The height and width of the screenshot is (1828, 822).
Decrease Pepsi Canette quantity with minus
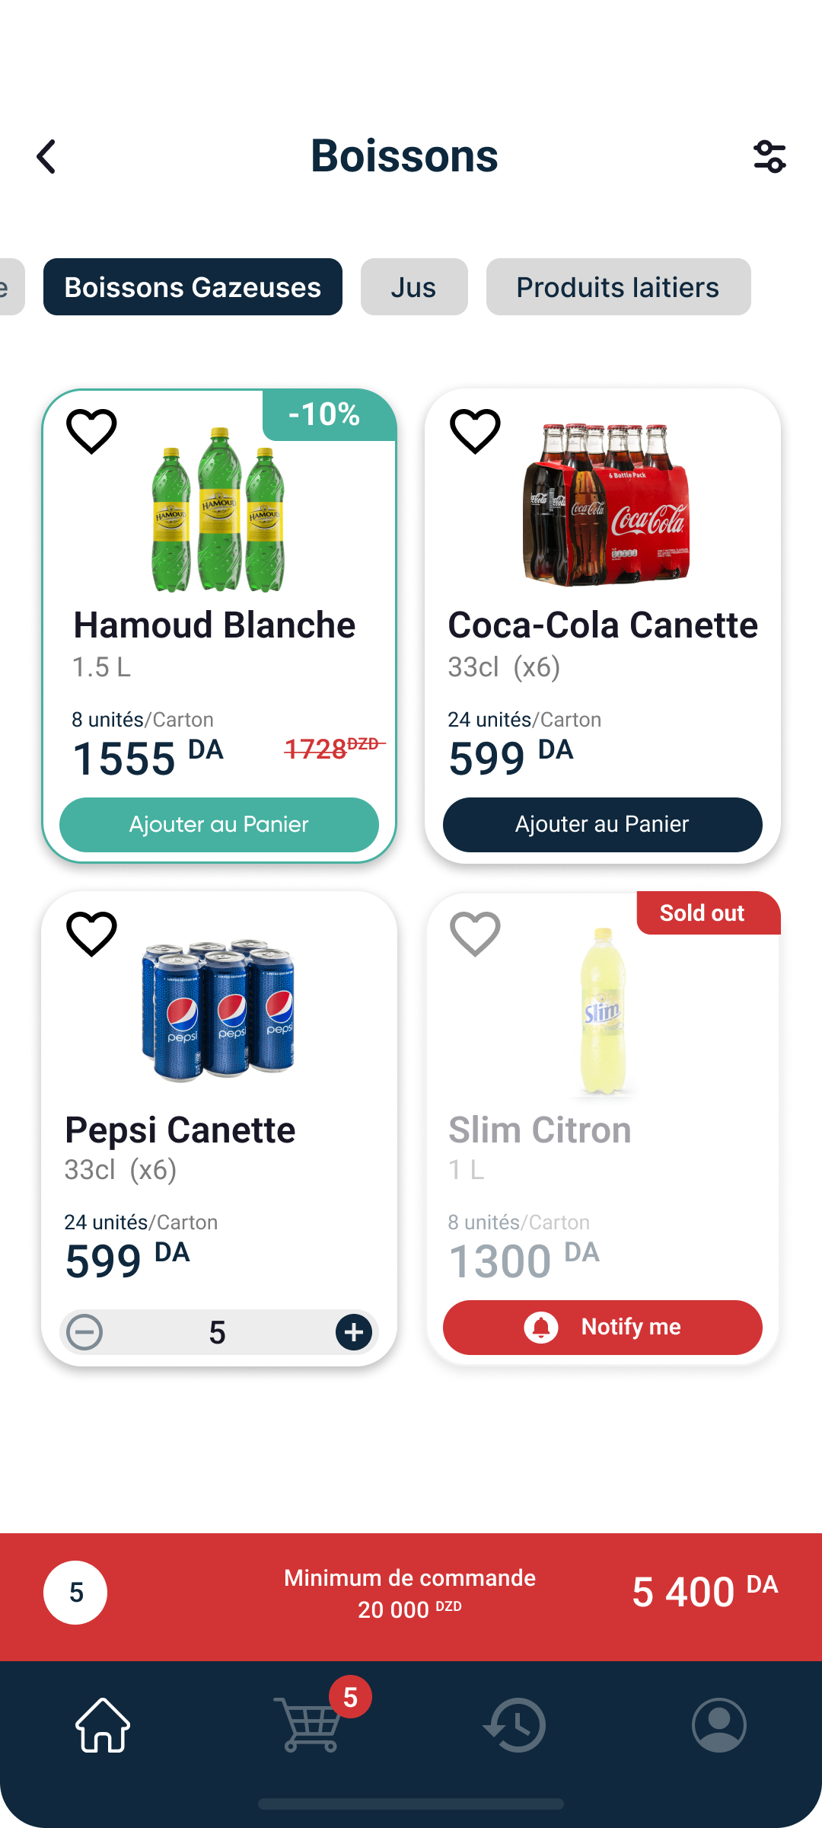[x=84, y=1332]
